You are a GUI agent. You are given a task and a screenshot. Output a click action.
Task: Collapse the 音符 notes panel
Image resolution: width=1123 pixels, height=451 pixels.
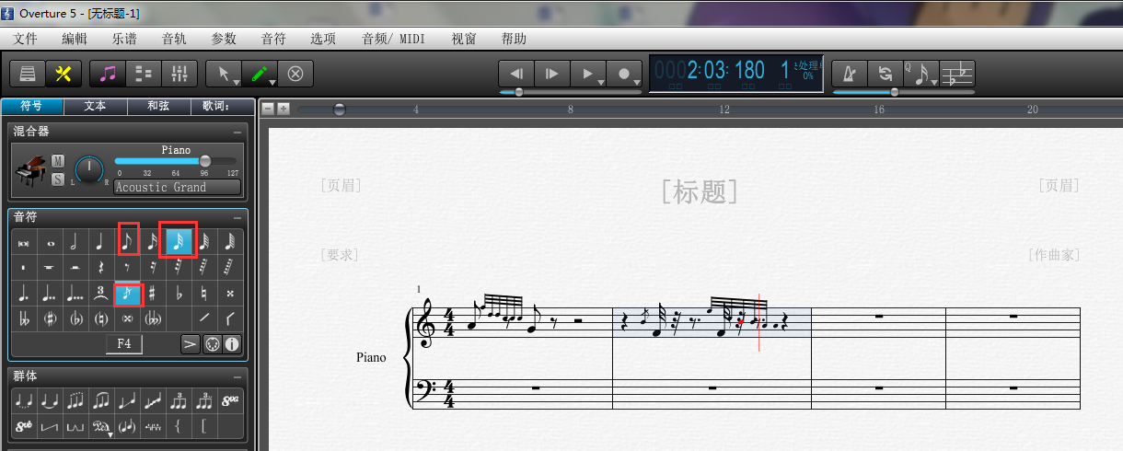tap(237, 217)
